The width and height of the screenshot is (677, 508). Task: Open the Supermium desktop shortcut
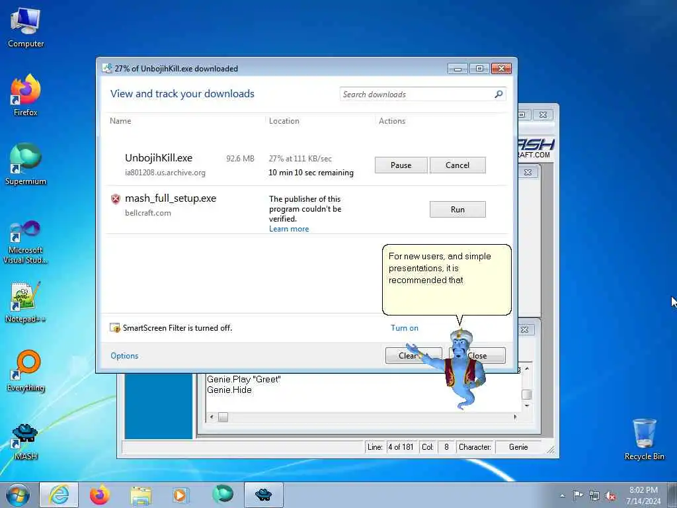26,164
